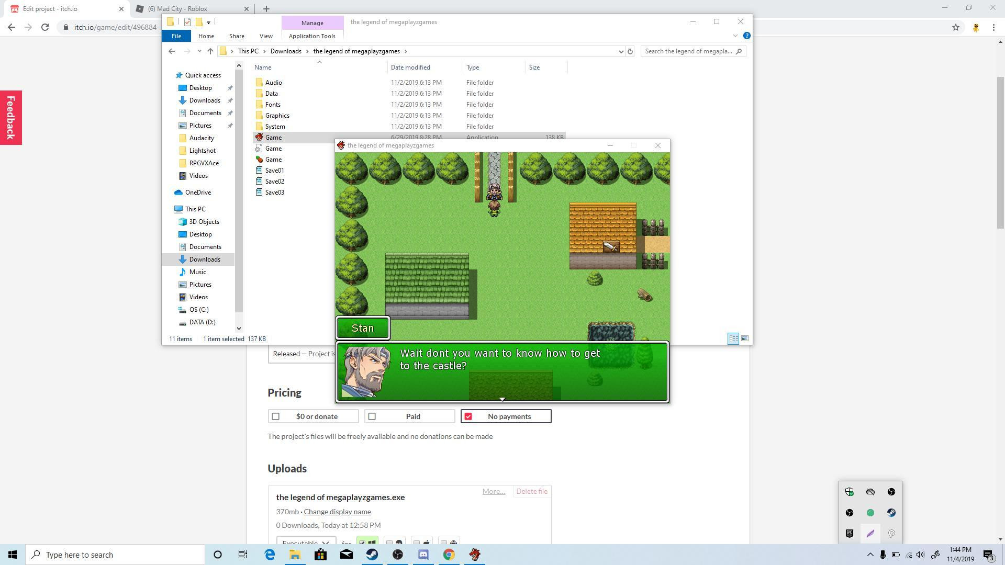The width and height of the screenshot is (1005, 565).
Task: Open Chrome's three-dot menu
Action: [x=993, y=27]
